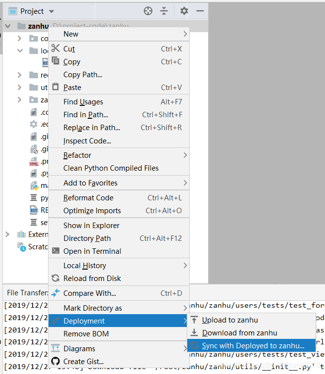This screenshot has height=374, width=325.
Task: Select Find in Path
Action: [x=119, y=115]
